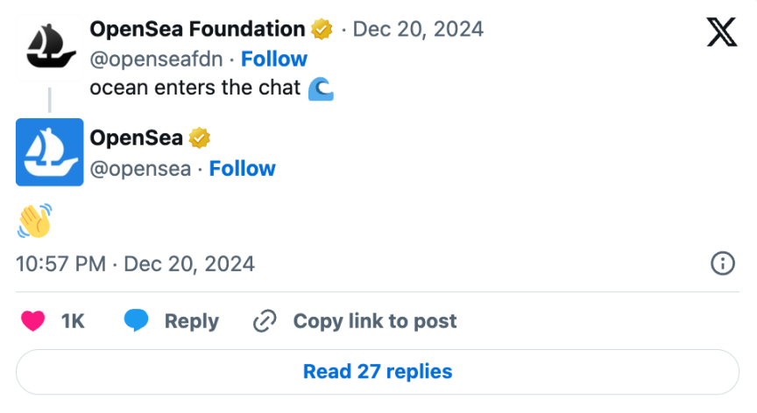Click the @opensea handle
The width and height of the screenshot is (757, 413).
[x=140, y=168]
